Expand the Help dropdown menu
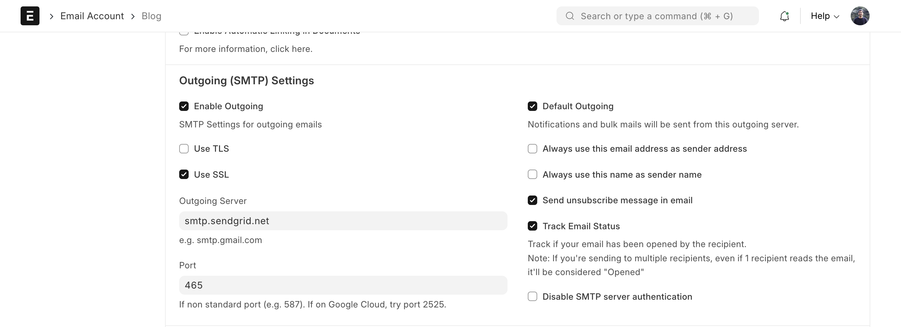901x327 pixels. (x=825, y=16)
